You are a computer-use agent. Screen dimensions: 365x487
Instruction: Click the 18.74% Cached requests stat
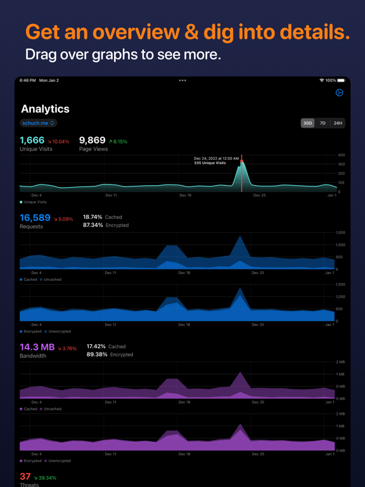coord(103,217)
